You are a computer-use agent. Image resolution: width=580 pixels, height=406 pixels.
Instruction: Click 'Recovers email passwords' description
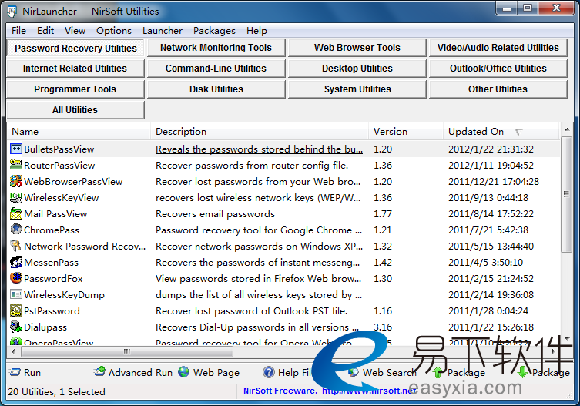(215, 214)
